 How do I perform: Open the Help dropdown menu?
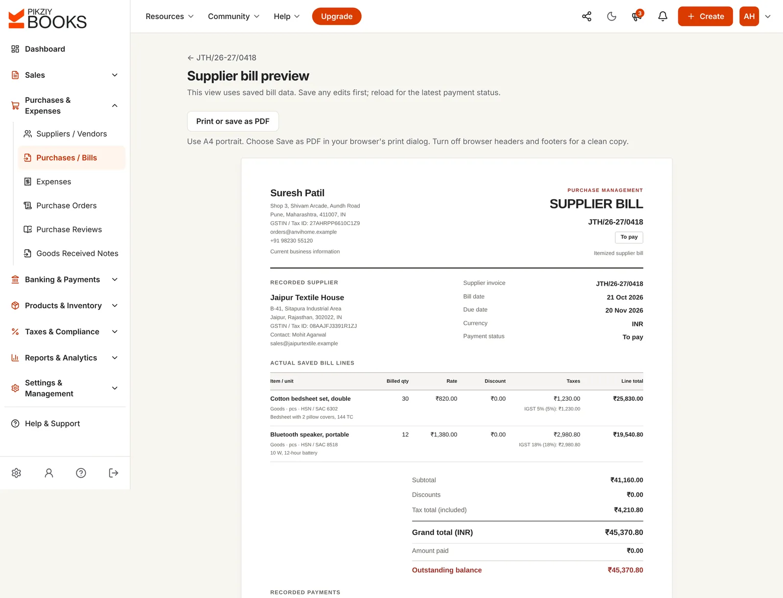coord(287,17)
